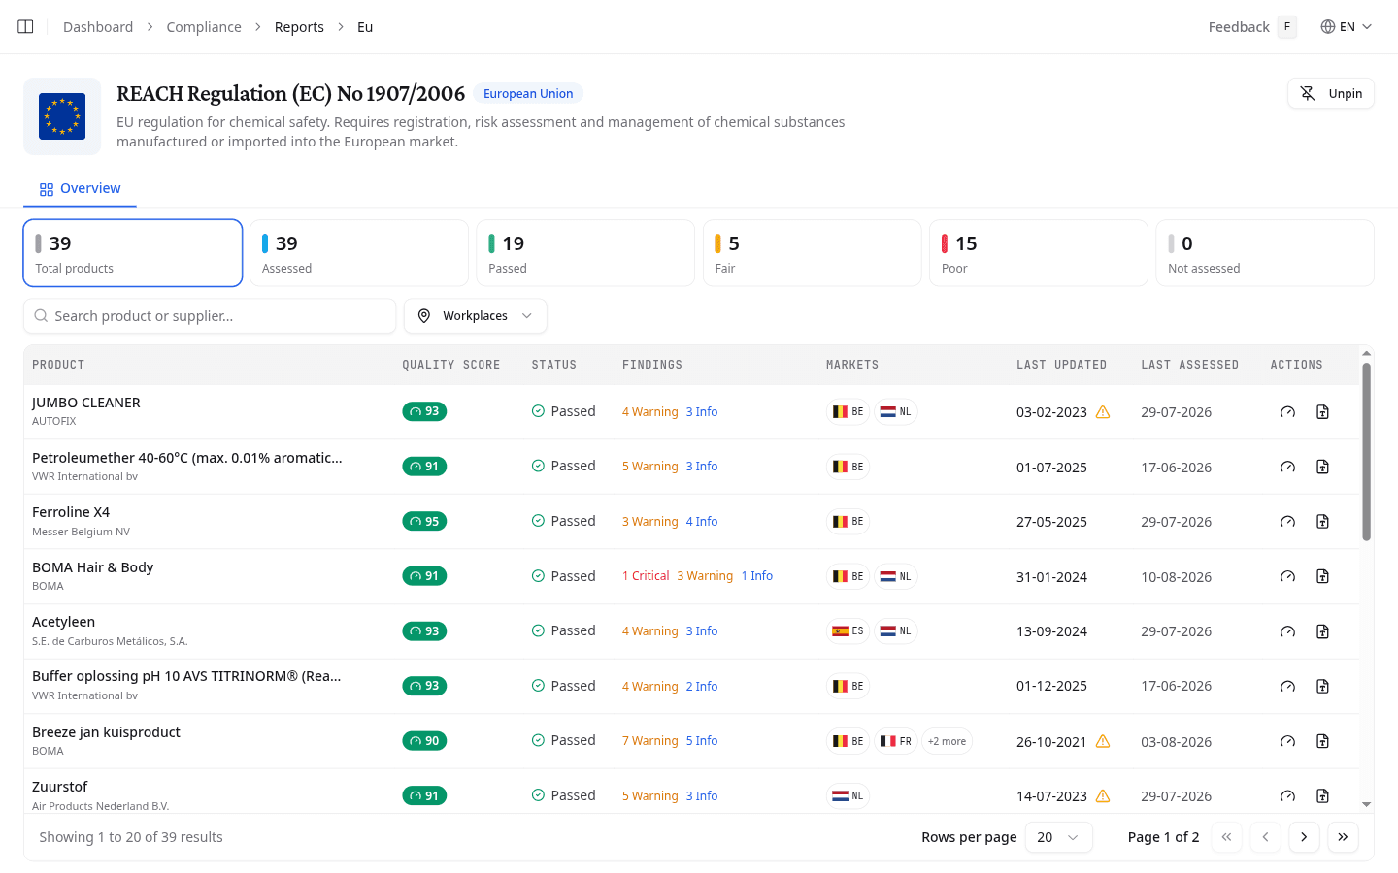Open document icon for Breeze jan kuisproduct
Screen dimensions: 1398x873
(x=1322, y=741)
